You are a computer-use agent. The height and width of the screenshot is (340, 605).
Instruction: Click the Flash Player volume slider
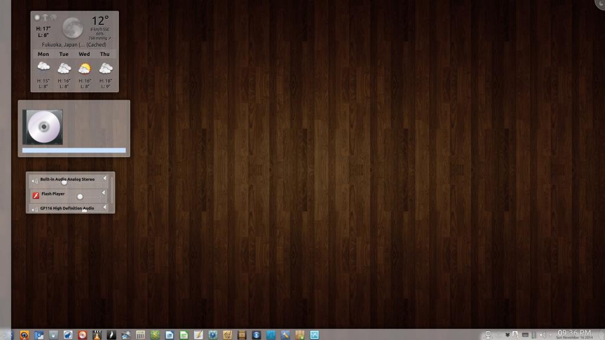tap(80, 197)
